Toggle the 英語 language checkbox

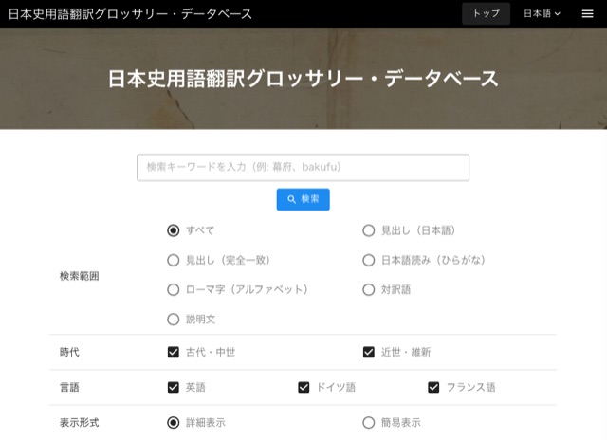click(x=173, y=387)
